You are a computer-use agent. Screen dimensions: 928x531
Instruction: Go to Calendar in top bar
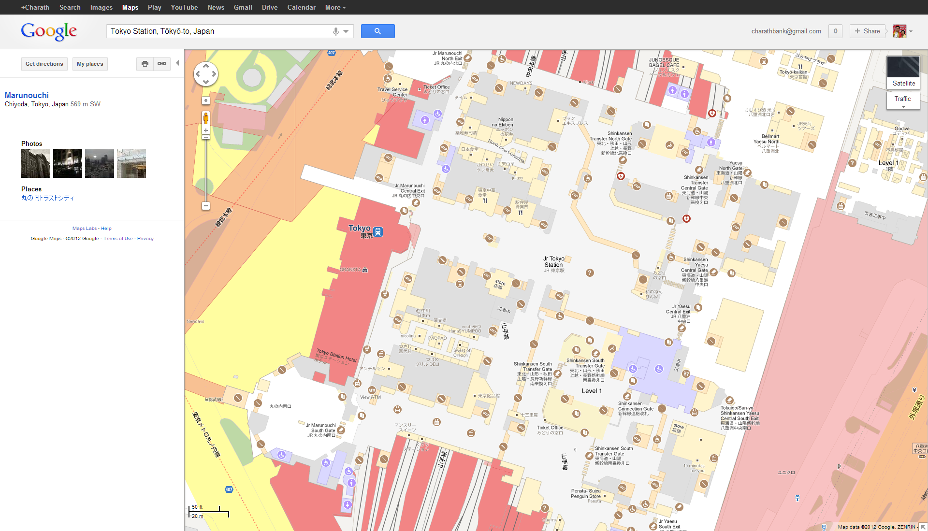(x=301, y=7)
